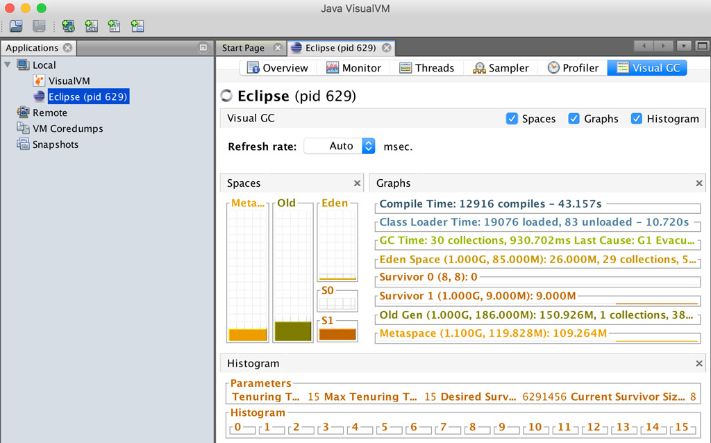The height and width of the screenshot is (443, 711).
Task: Select the VisualVM application entry
Action: 69,81
